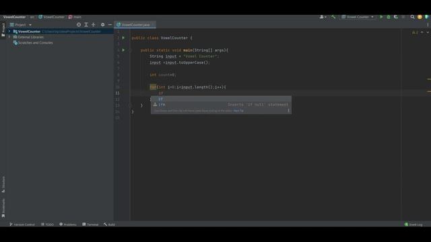Screen dimensions: 431x242
Task: Close the VowelCounter.java editor tab
Action: [153, 25]
